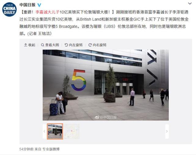This screenshot has height=155, width=196.
Task: Open the 李嘉诚大儿子 red topic link
Action: tap(47, 12)
